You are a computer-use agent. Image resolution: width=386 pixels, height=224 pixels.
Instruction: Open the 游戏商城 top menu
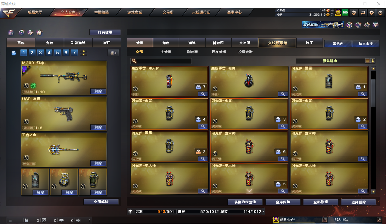tap(135, 12)
